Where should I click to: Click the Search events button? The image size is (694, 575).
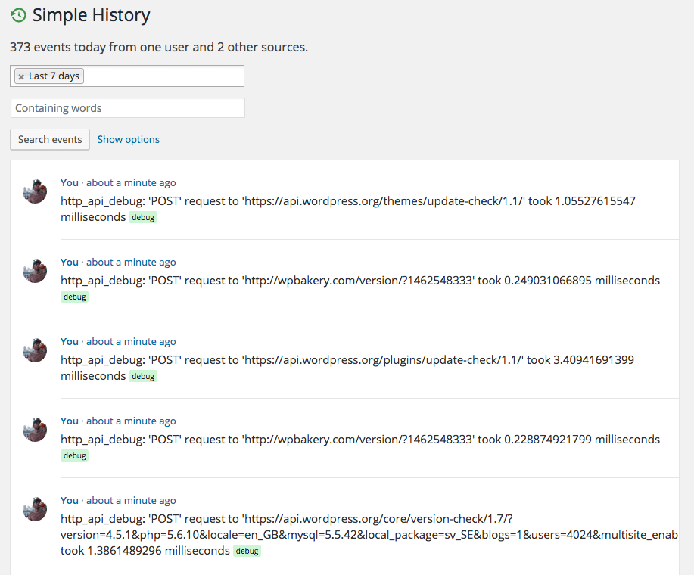[50, 139]
